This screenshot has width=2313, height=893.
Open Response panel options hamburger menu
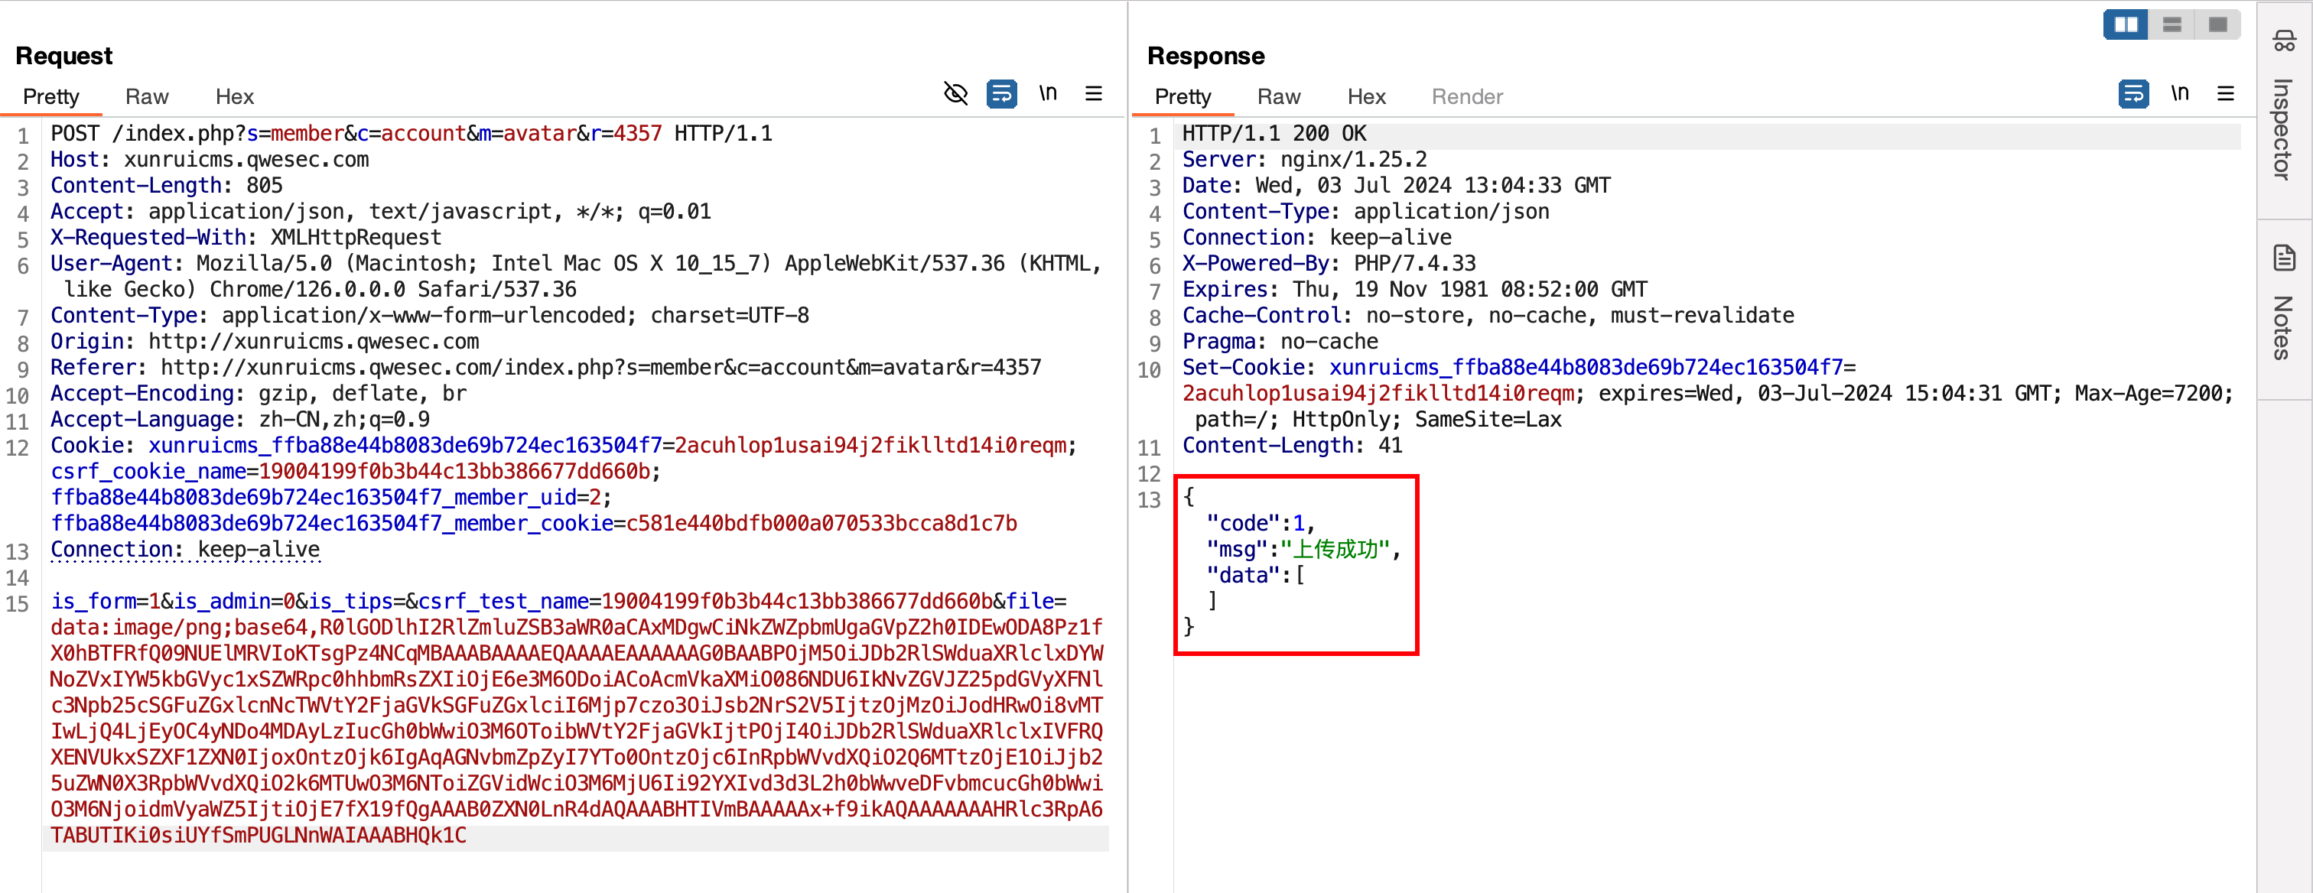pos(2225,93)
